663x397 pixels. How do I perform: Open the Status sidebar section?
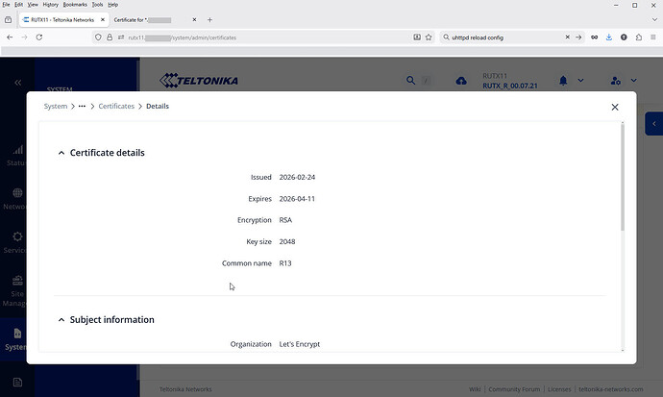(16, 155)
